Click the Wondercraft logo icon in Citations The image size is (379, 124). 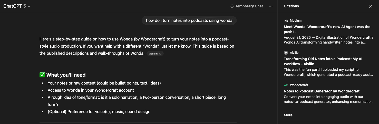tap(286, 85)
